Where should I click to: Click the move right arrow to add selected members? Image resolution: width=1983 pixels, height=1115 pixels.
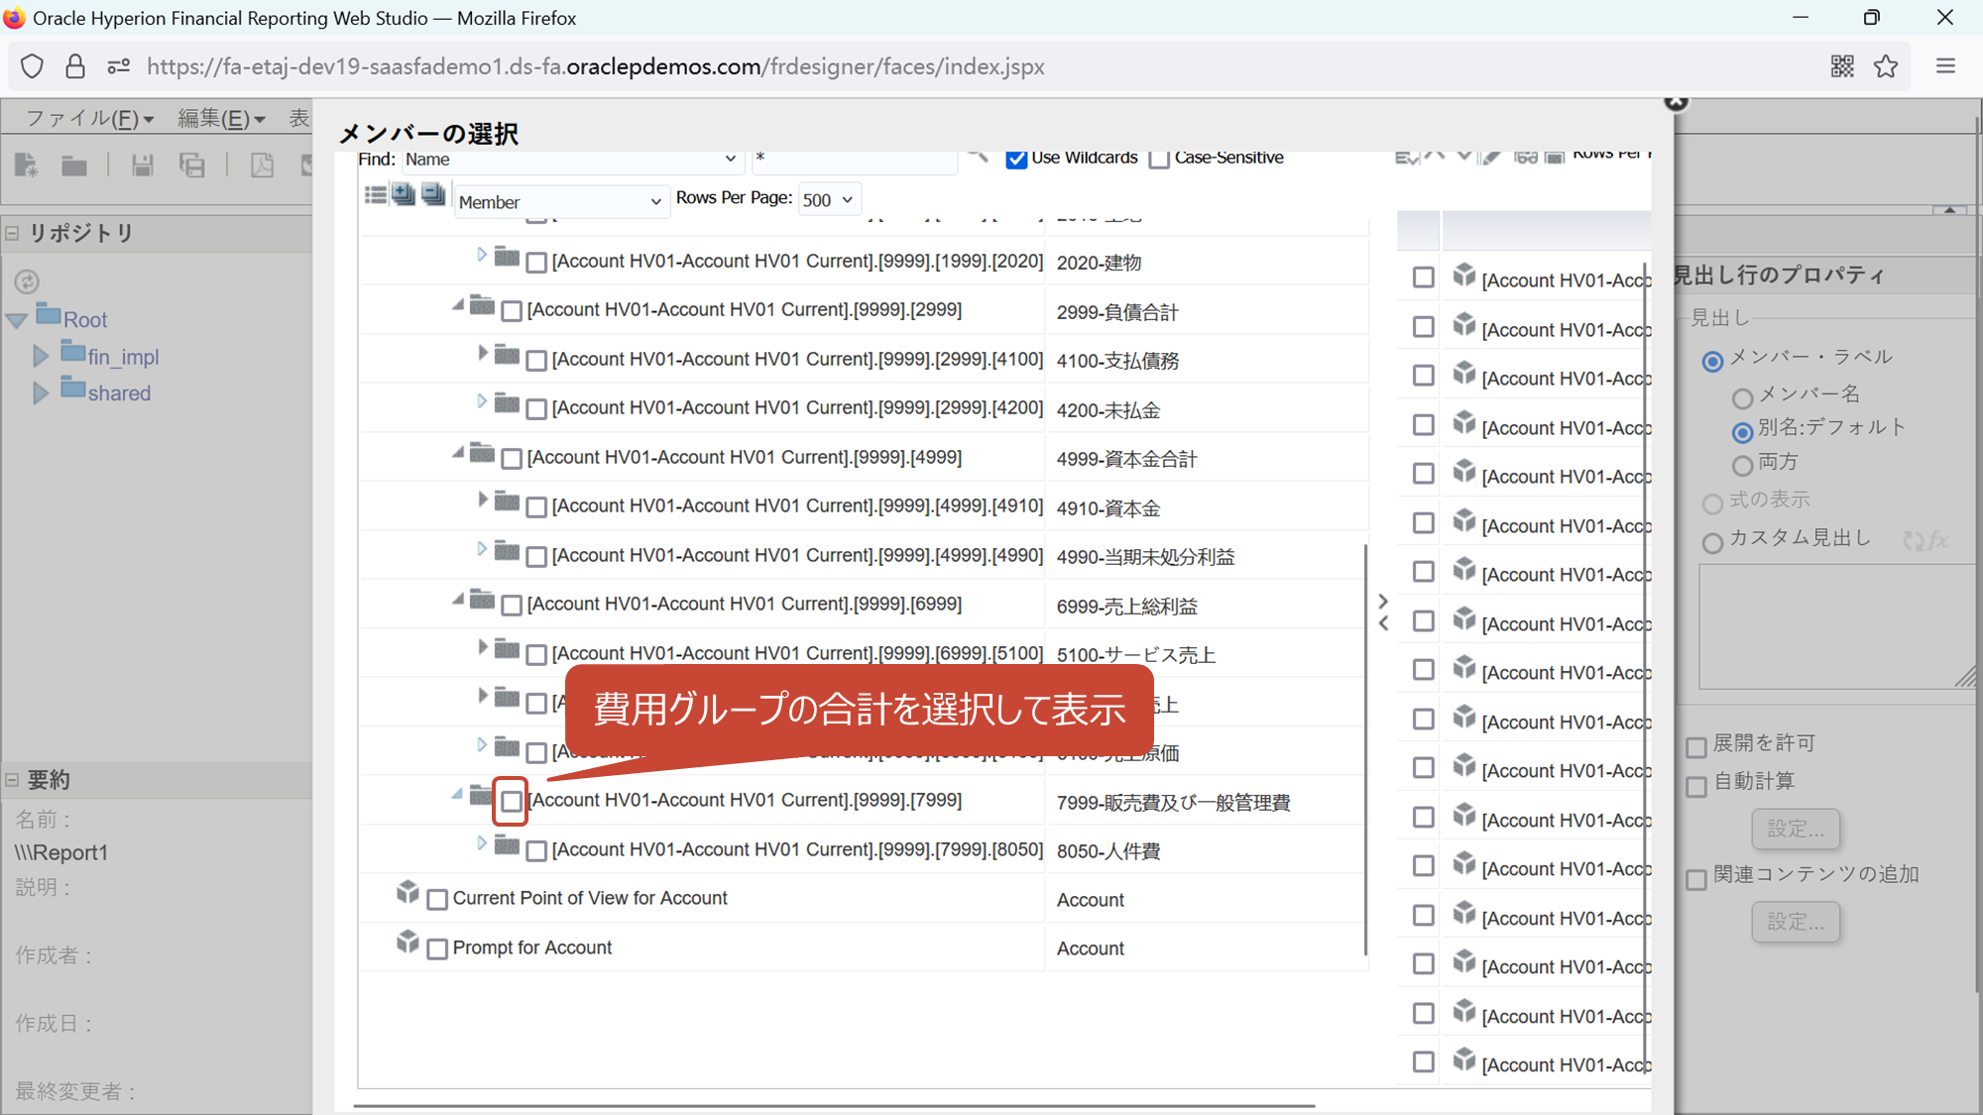click(1383, 601)
